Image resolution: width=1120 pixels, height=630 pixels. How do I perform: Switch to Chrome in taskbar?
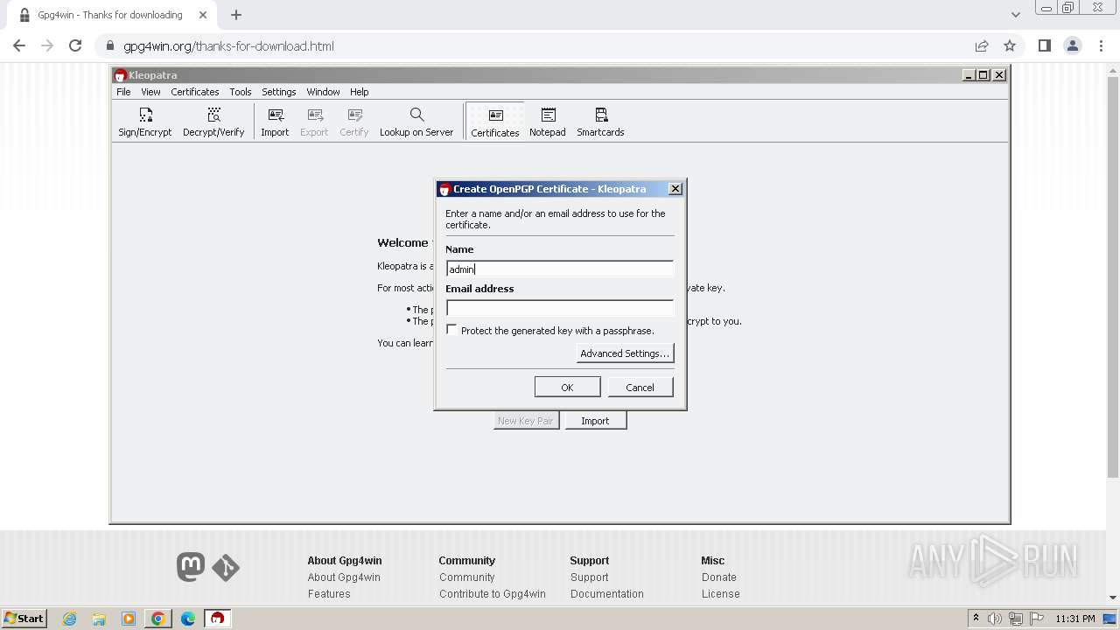158,619
